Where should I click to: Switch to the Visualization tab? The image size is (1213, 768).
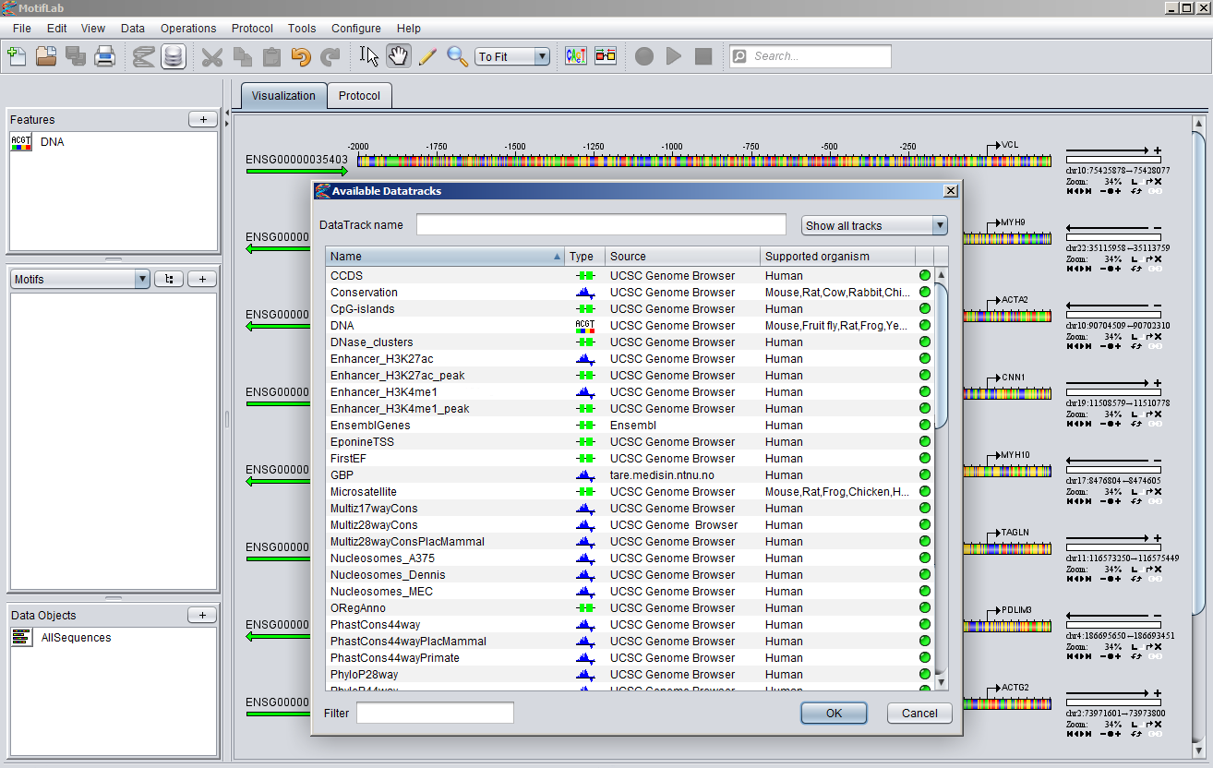(283, 95)
